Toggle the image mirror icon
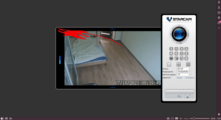 [186, 49]
